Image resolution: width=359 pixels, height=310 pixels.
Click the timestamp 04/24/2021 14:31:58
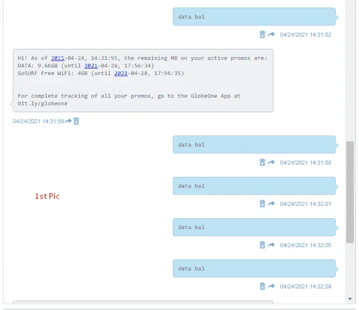click(305, 163)
